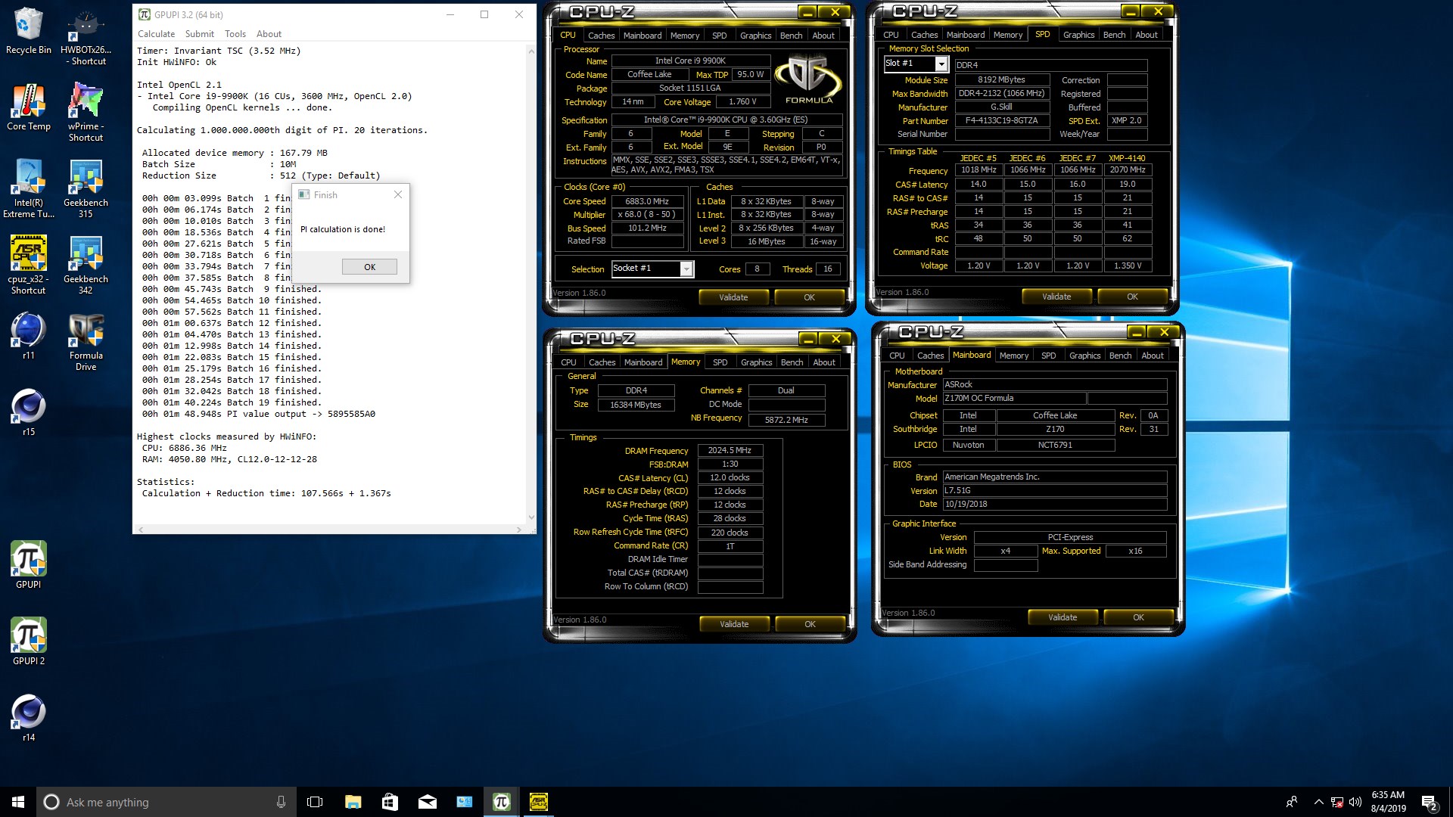
Task: Click GPUPI vertical scrollbar down arrow
Action: coord(530,518)
